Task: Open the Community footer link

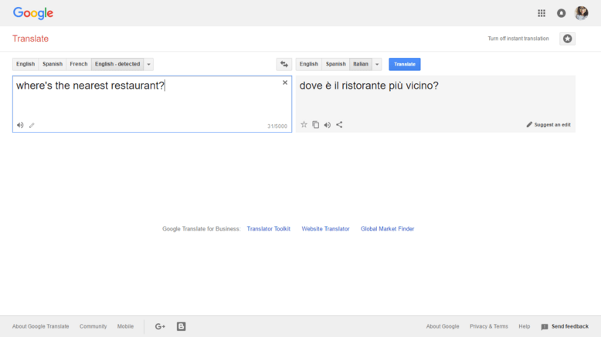Action: [93, 326]
